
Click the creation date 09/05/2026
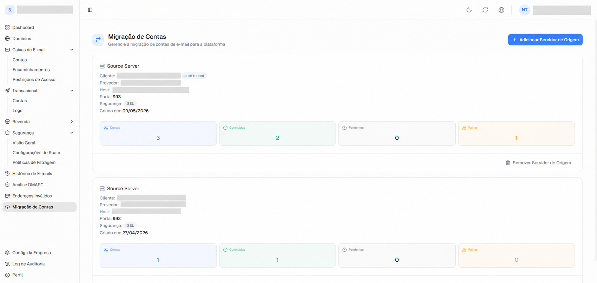click(135, 111)
